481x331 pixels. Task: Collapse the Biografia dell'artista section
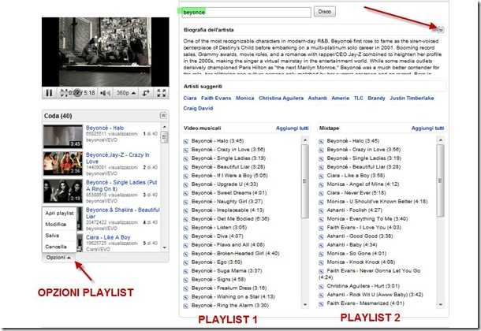441,30
